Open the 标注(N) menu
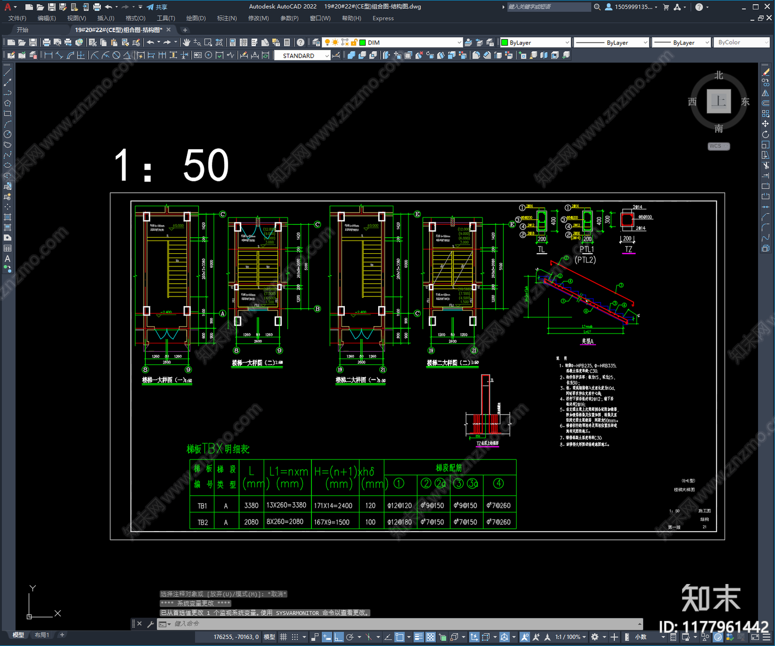Image resolution: width=775 pixels, height=646 pixels. (227, 18)
